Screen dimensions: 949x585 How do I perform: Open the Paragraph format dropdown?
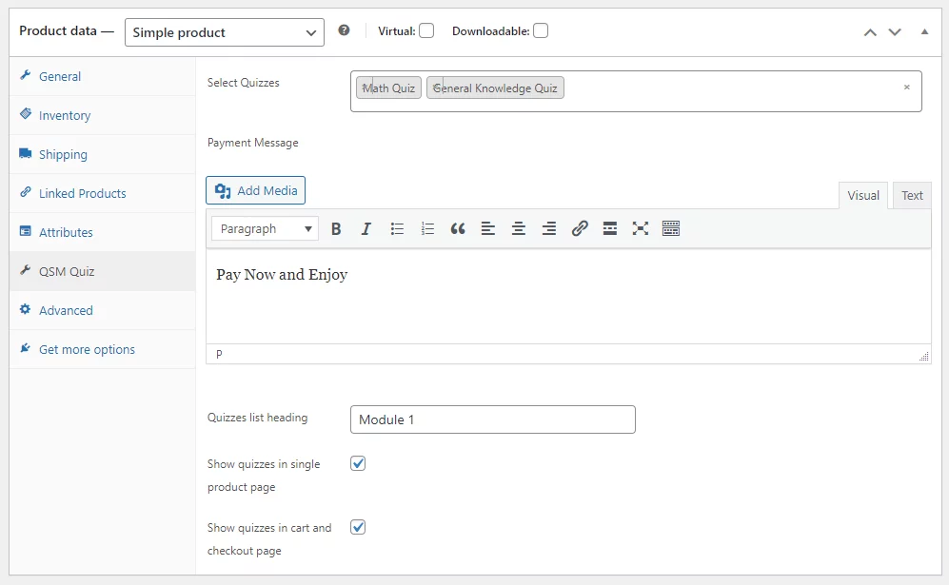click(x=265, y=228)
